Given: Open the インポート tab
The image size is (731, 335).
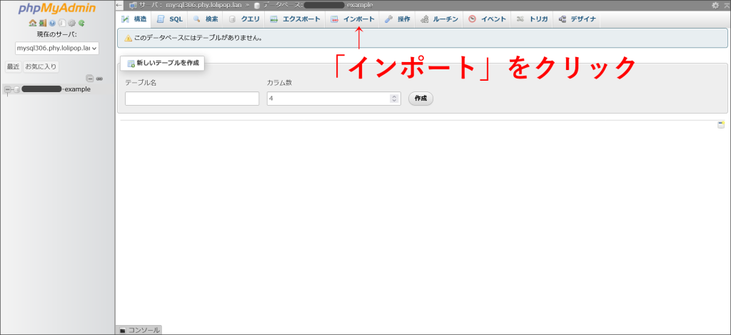Looking at the screenshot, I should coord(353,19).
